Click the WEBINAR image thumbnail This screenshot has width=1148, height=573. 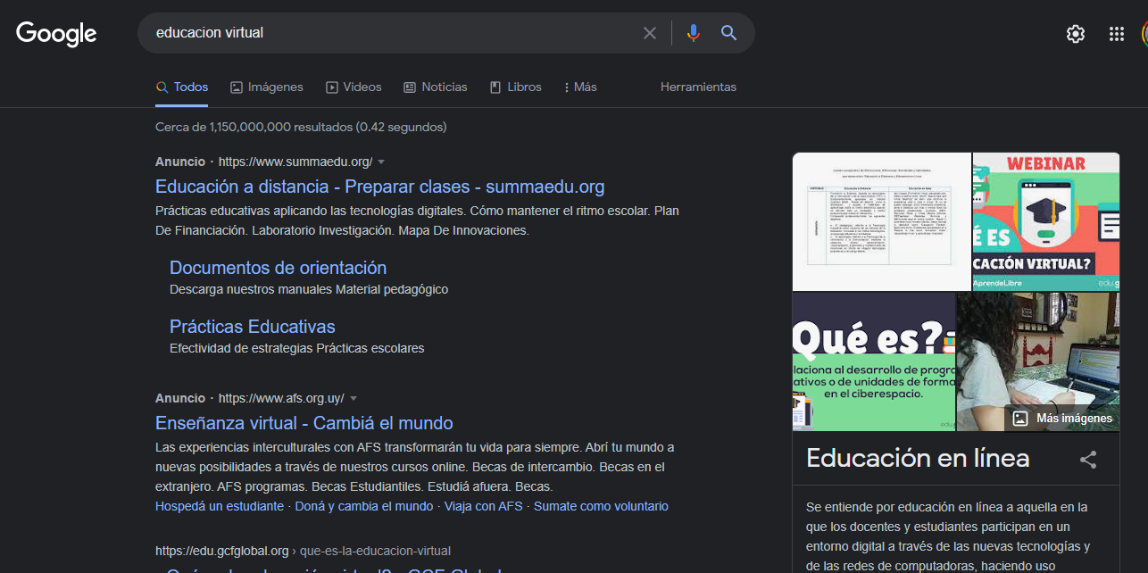tap(1045, 221)
